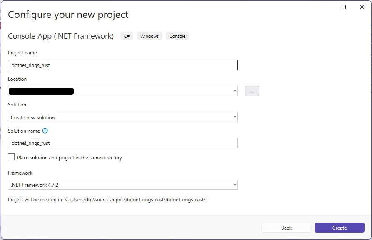Close the Configure your new project window
The image size is (372, 240).
362,7
